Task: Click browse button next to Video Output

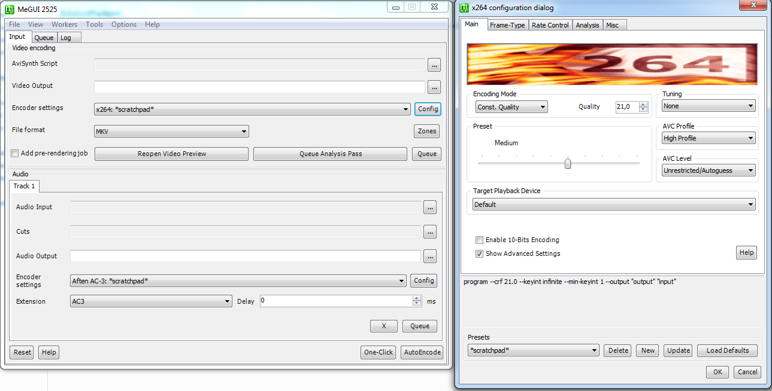Action: [434, 87]
